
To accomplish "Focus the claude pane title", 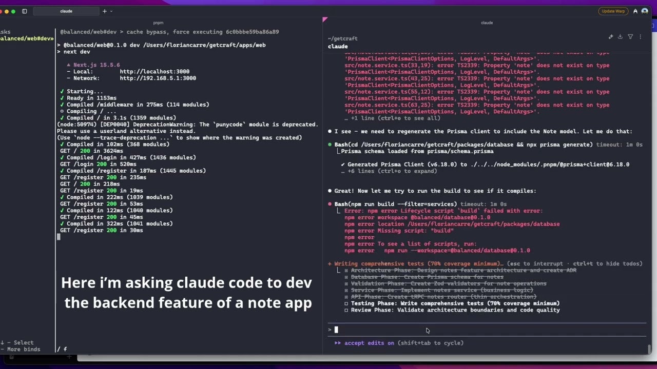I will [487, 23].
